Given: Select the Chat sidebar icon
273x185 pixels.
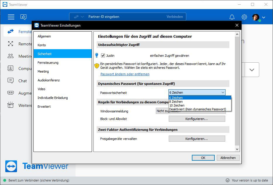Looking at the screenshot, I should pyautogui.click(x=11, y=80).
